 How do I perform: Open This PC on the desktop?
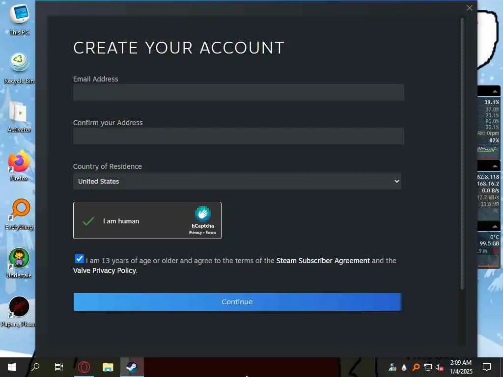(x=19, y=20)
